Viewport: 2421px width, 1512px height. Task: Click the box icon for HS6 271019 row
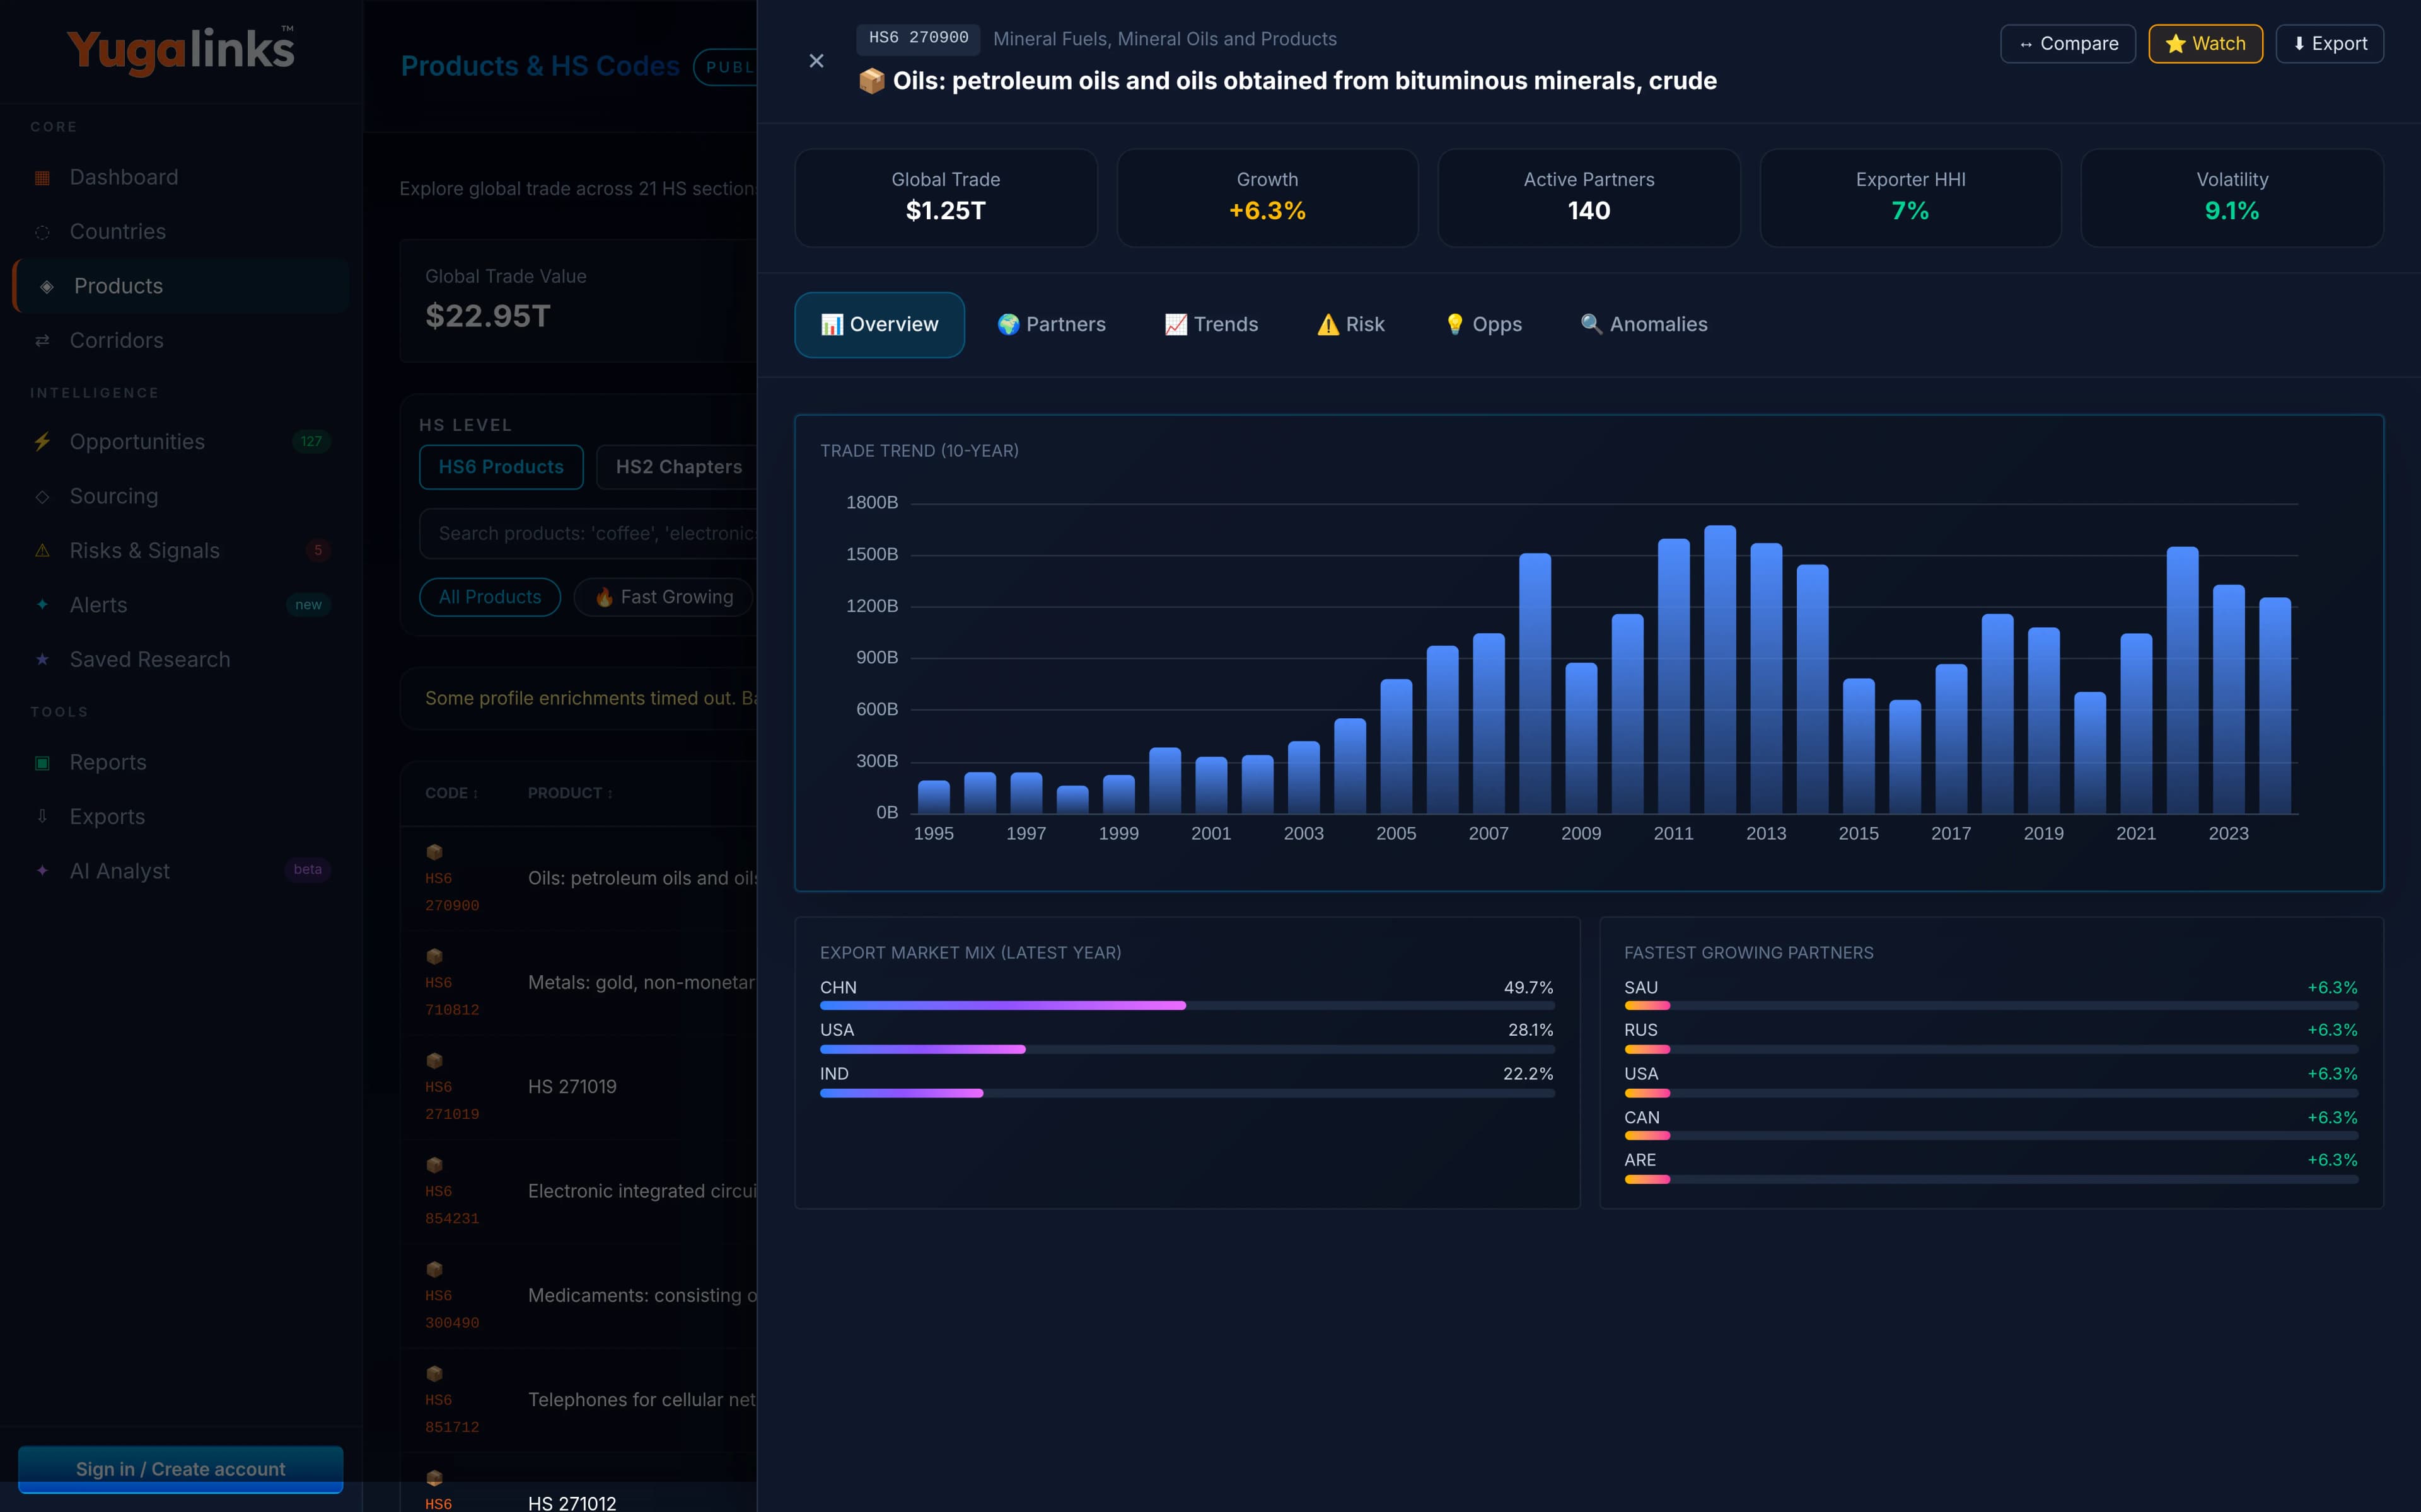coord(434,1060)
